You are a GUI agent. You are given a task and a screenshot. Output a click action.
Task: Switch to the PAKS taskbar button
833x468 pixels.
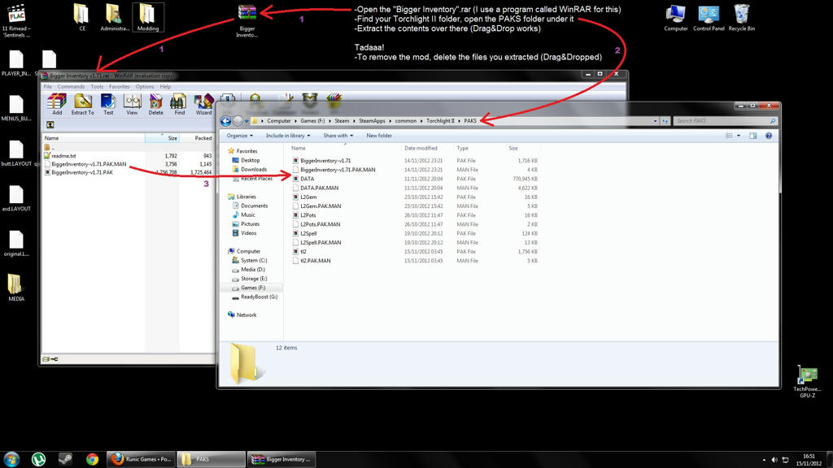click(x=211, y=459)
